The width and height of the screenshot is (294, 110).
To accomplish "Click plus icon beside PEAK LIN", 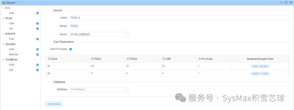I will point(38,29).
